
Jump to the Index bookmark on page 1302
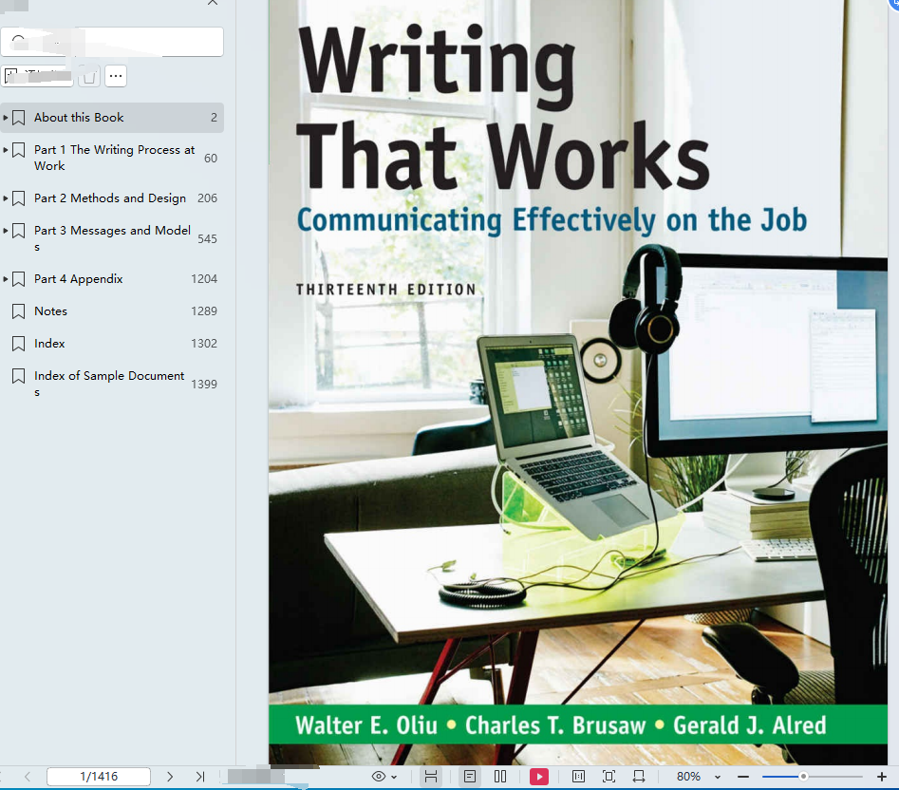click(112, 344)
